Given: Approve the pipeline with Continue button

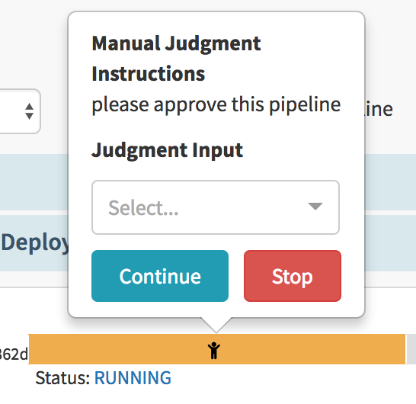Looking at the screenshot, I should tap(160, 276).
